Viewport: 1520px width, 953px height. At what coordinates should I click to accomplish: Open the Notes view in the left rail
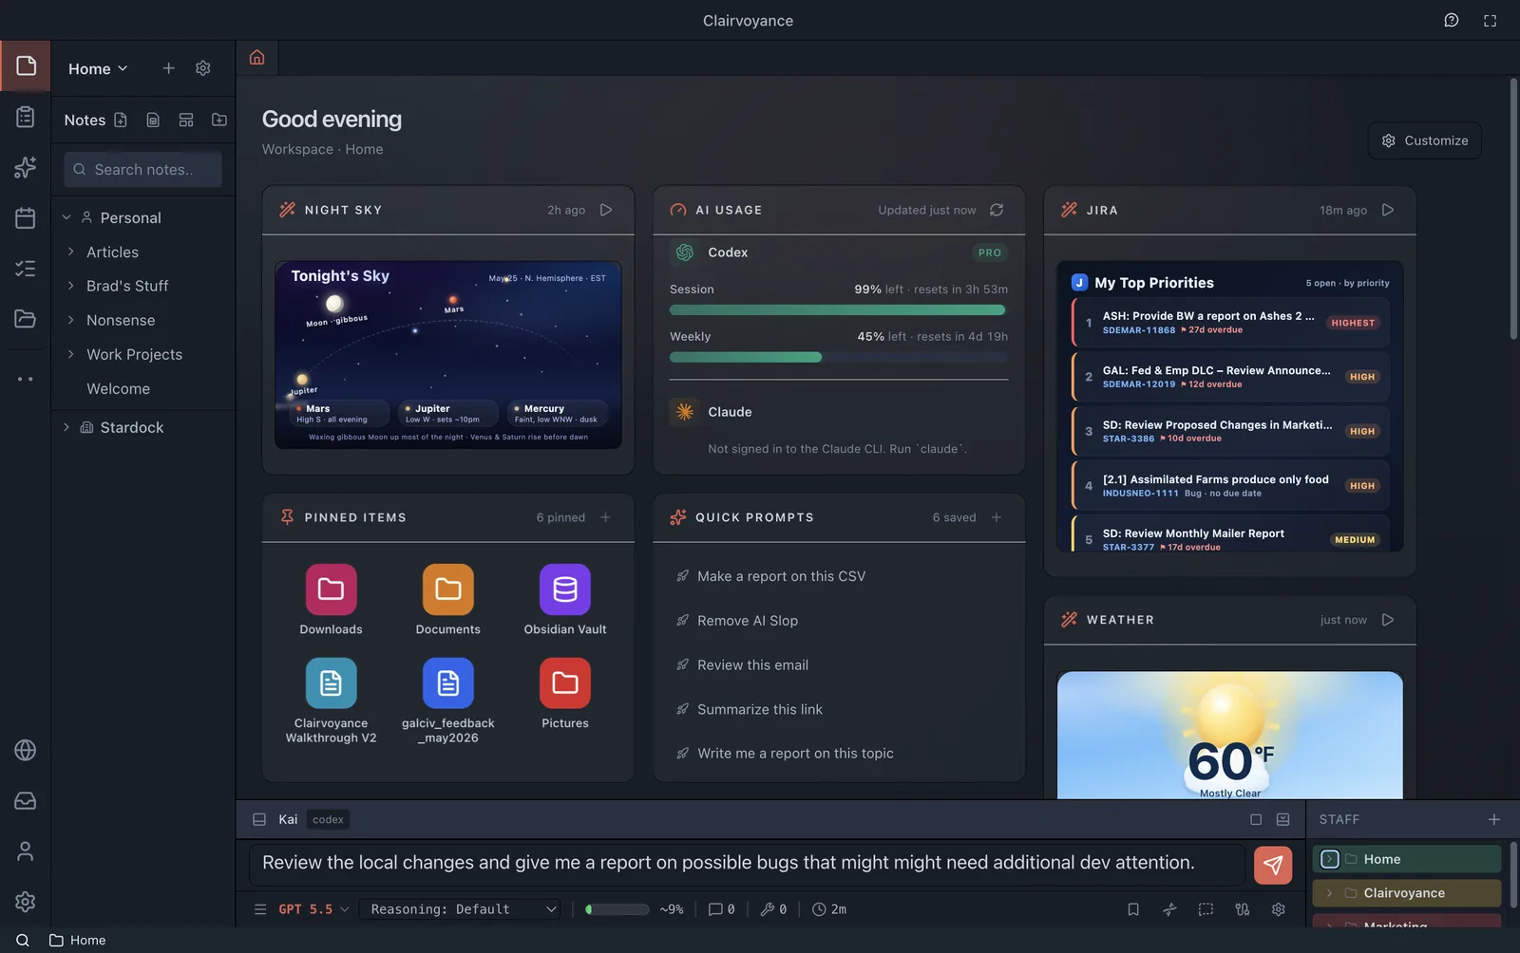[x=26, y=65]
